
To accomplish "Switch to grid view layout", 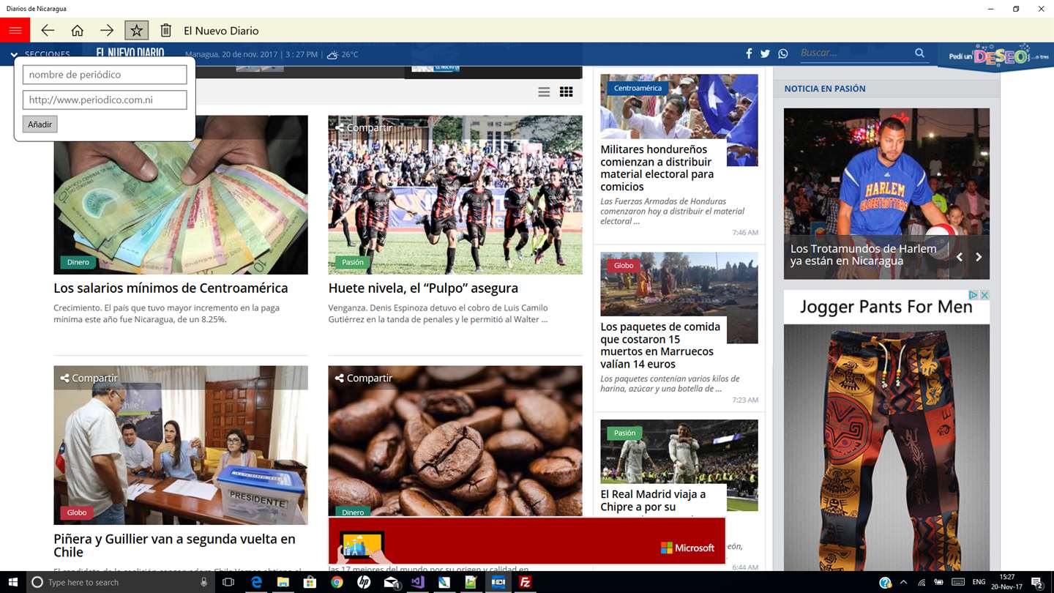I will pos(566,92).
